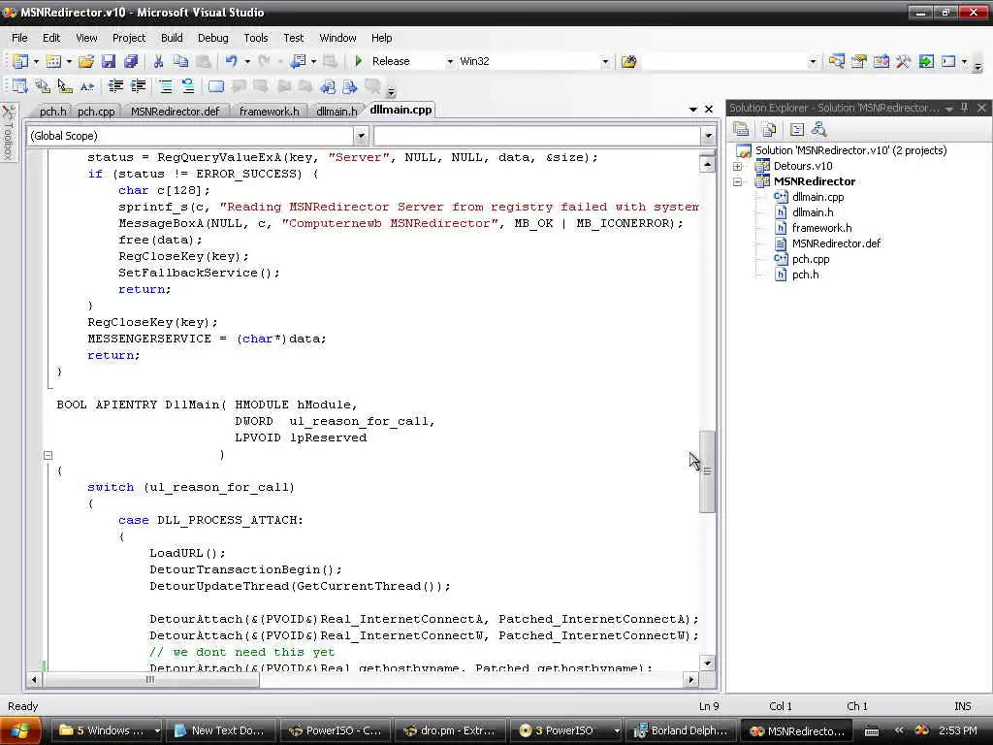Open the Win32 platform dropdown
The width and height of the screenshot is (993, 745).
(605, 62)
